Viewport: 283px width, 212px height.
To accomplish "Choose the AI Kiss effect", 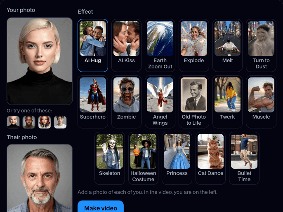I will coord(126,45).
